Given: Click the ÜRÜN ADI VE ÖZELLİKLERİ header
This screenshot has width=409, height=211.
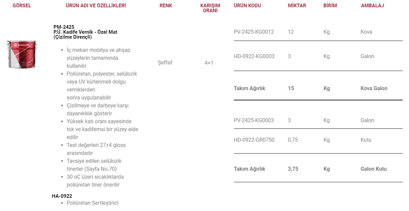Looking at the screenshot, I should pos(96,6).
